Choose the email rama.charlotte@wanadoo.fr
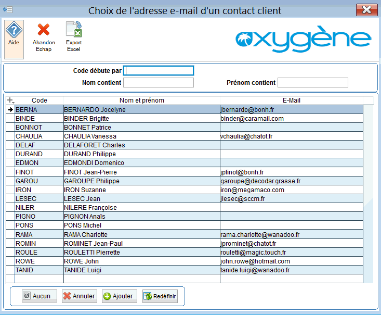Viewport: 381px width, 315px height. 256,235
